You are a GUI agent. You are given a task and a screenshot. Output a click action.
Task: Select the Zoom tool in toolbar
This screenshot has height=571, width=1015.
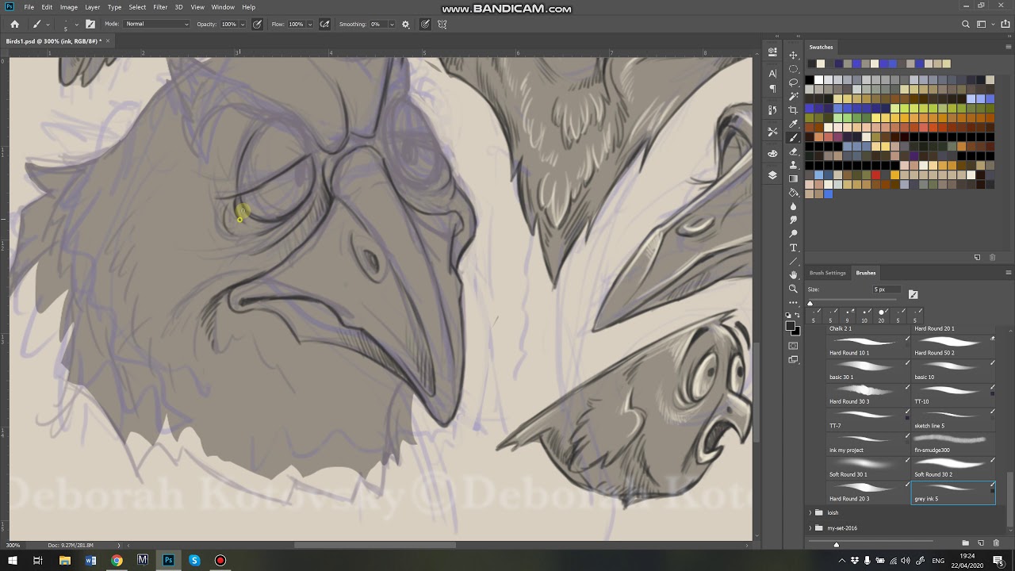coord(793,289)
